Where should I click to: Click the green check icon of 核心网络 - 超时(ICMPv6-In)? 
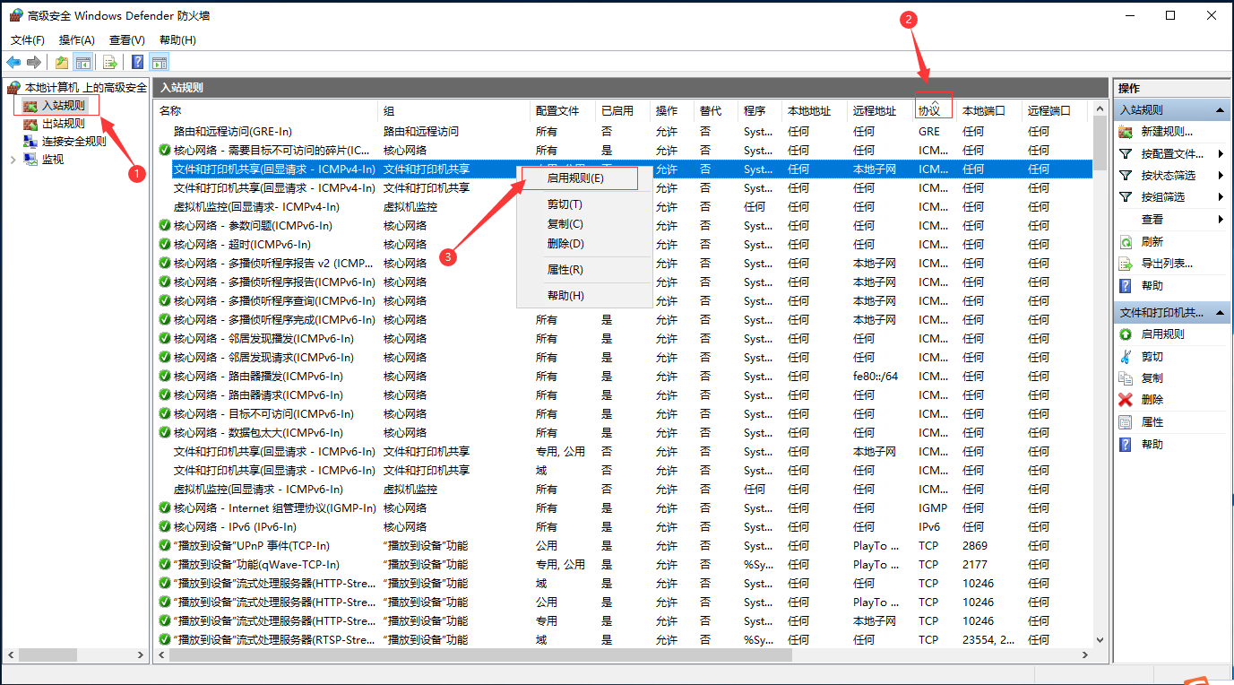(165, 245)
